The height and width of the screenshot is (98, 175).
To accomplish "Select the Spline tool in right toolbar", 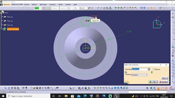I will [x=173, y=70].
